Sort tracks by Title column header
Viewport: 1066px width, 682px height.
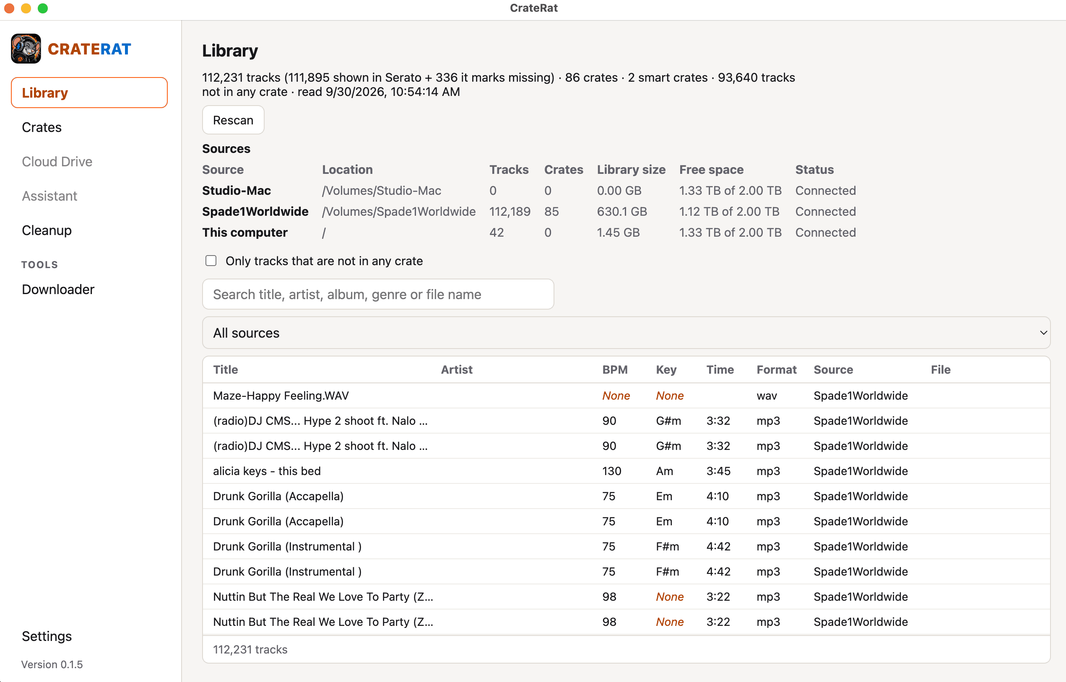click(226, 369)
